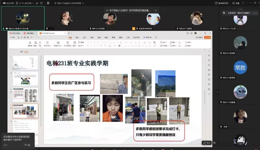Expand the 演讲者布局 layout dropdown
260x150 pixels.
(228, 3)
